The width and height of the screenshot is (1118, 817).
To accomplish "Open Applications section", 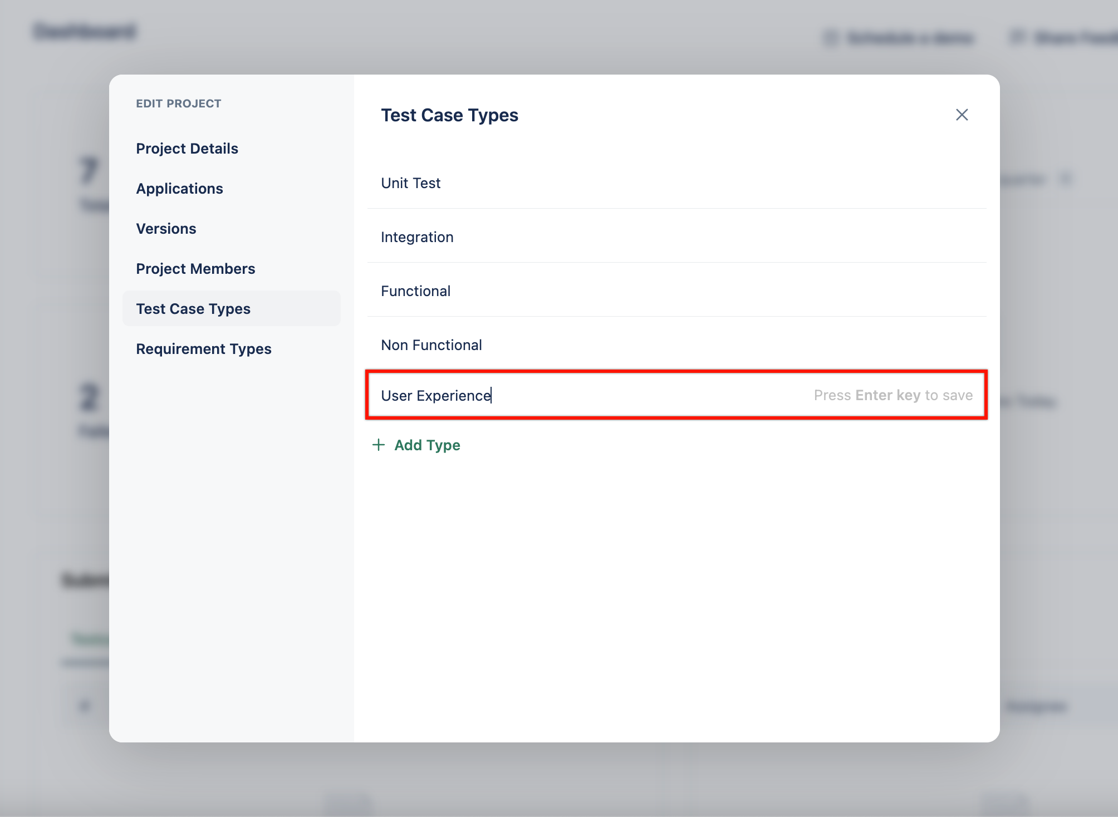I will pos(179,189).
